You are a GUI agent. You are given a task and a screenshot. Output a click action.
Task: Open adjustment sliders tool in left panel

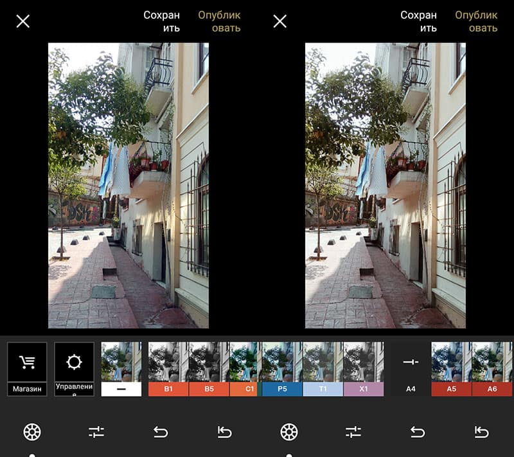[x=96, y=432]
